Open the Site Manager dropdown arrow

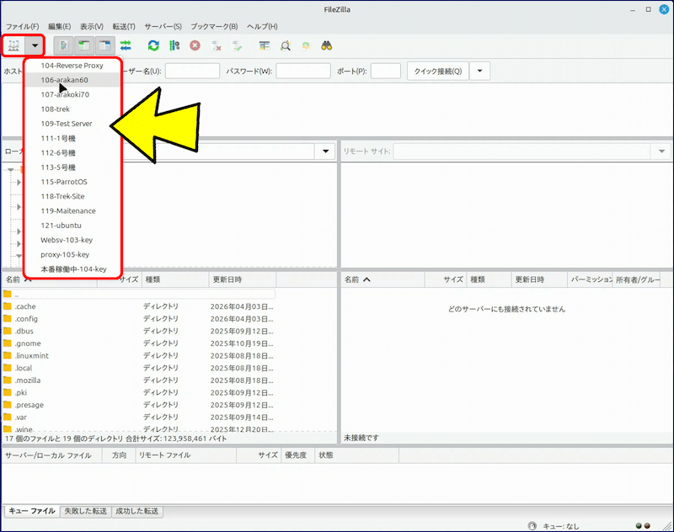(x=34, y=46)
